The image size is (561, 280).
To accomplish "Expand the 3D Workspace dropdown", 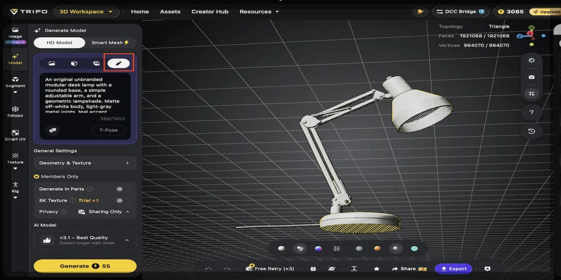I will (86, 11).
